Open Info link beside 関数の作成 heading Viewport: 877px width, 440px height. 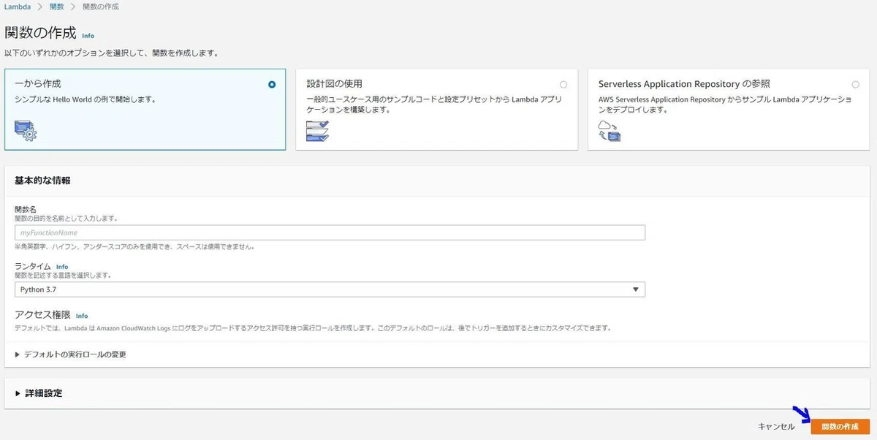88,36
